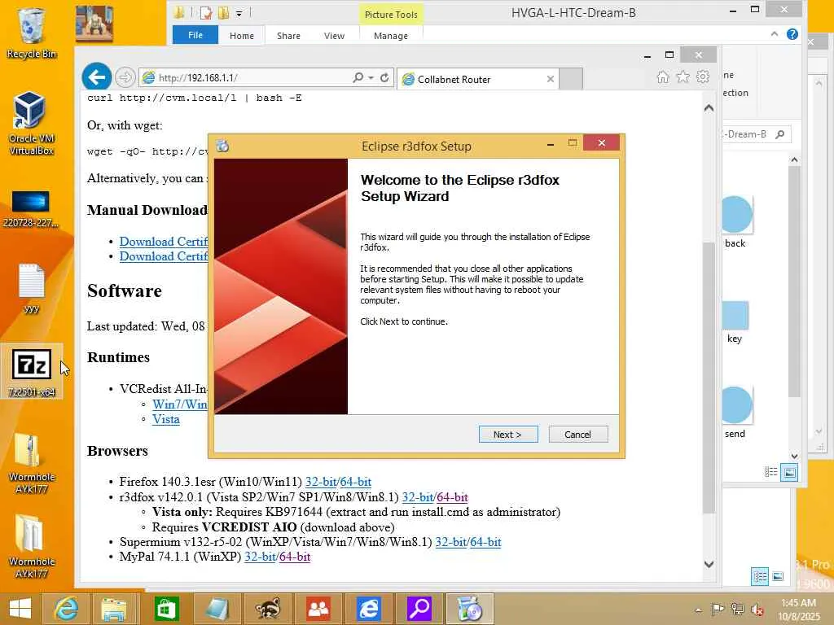Open the Manage ribbon tab
This screenshot has height=625, width=834.
coord(391,36)
